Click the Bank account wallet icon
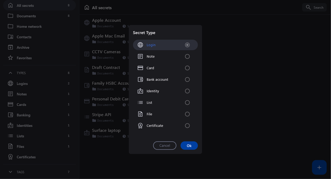Viewport: 331px width, 179px height. [140, 79]
